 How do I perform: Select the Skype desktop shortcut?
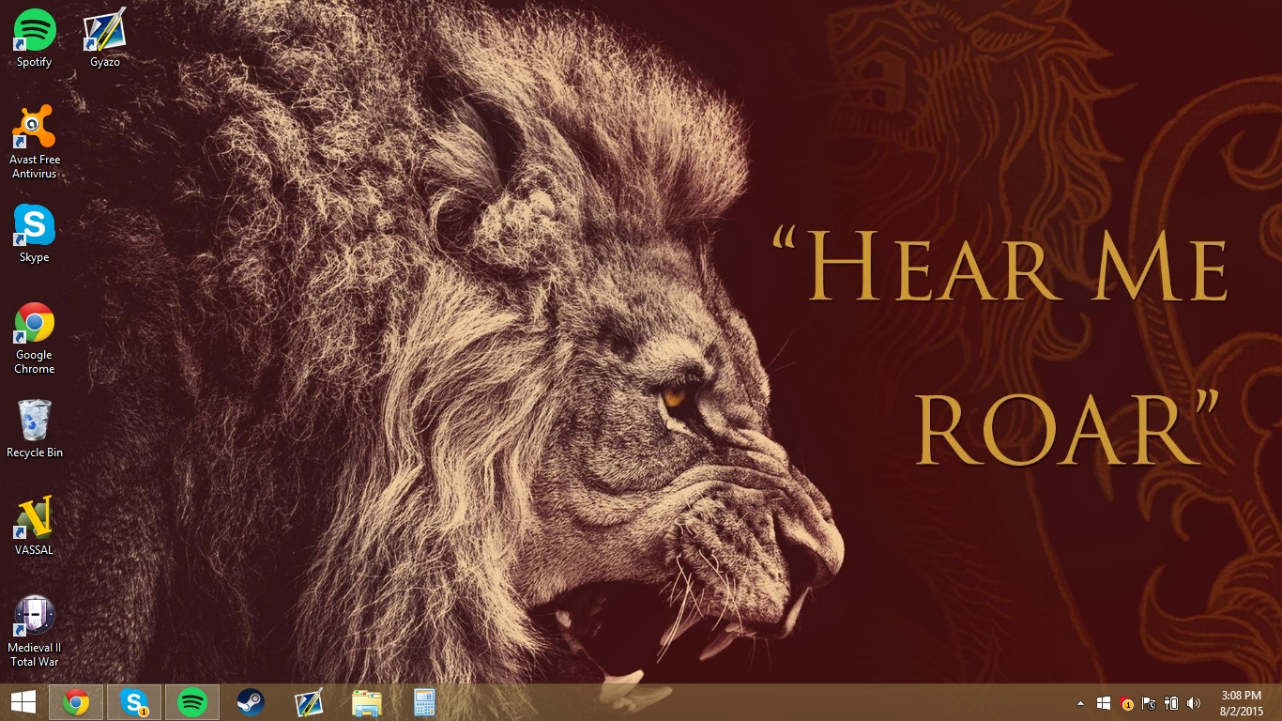click(x=35, y=234)
